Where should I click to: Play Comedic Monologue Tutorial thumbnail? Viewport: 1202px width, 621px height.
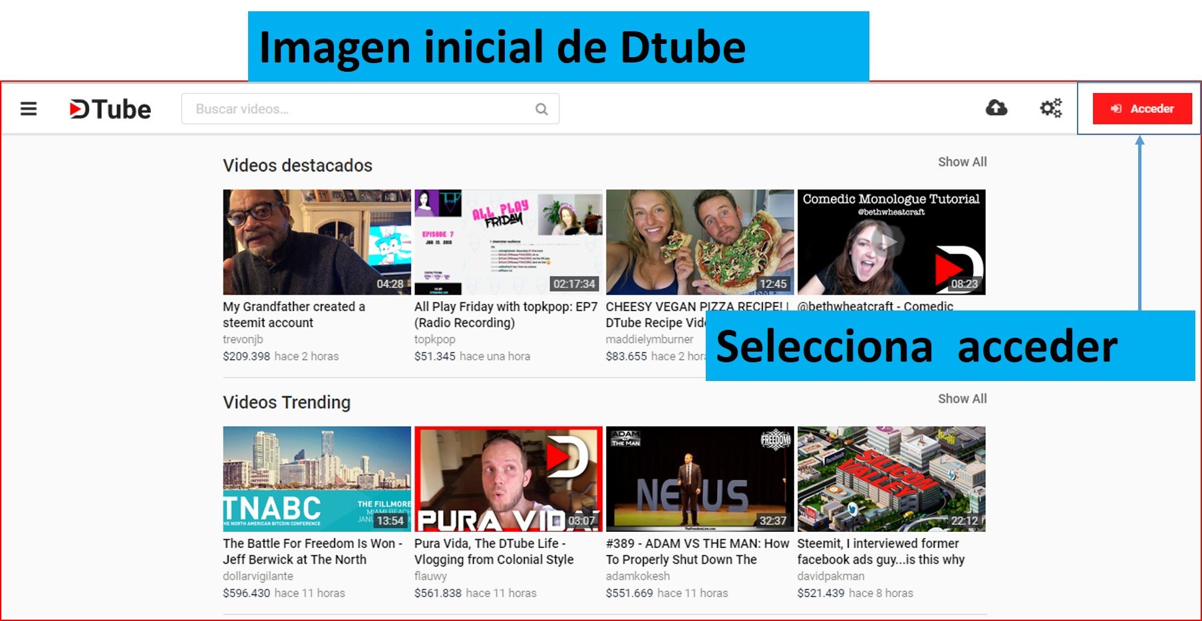[891, 242]
